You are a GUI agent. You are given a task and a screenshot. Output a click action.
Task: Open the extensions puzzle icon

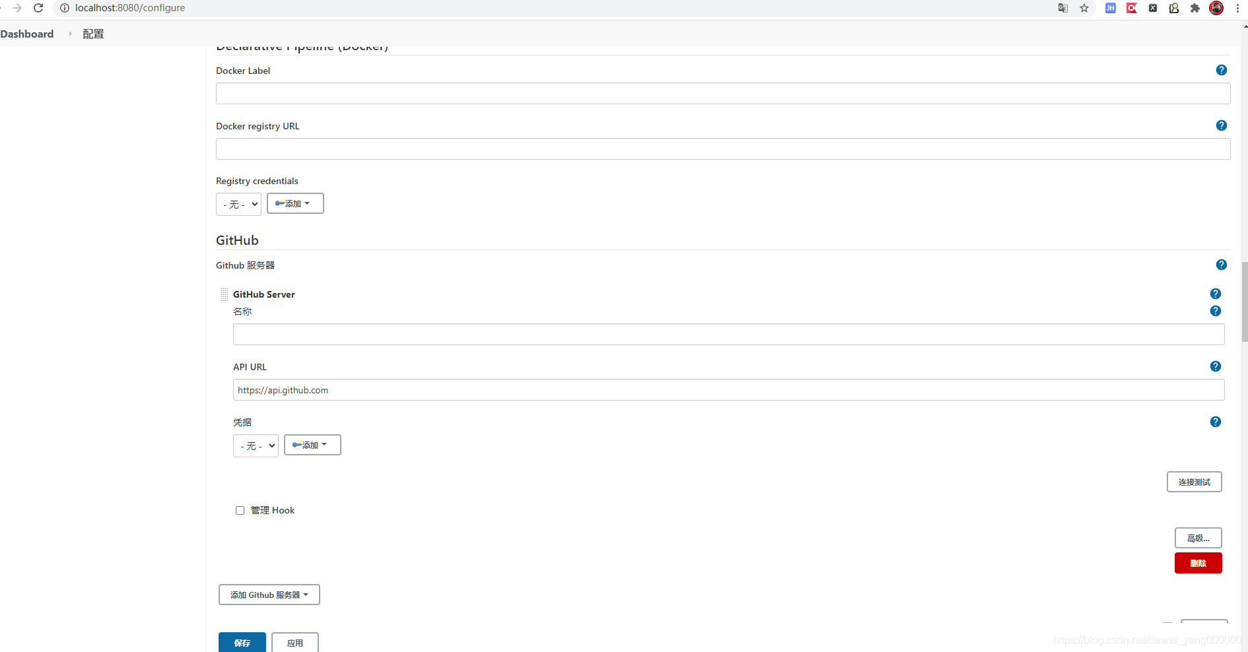coord(1195,8)
